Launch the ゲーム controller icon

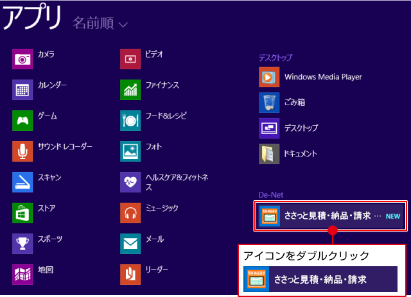[22, 121]
